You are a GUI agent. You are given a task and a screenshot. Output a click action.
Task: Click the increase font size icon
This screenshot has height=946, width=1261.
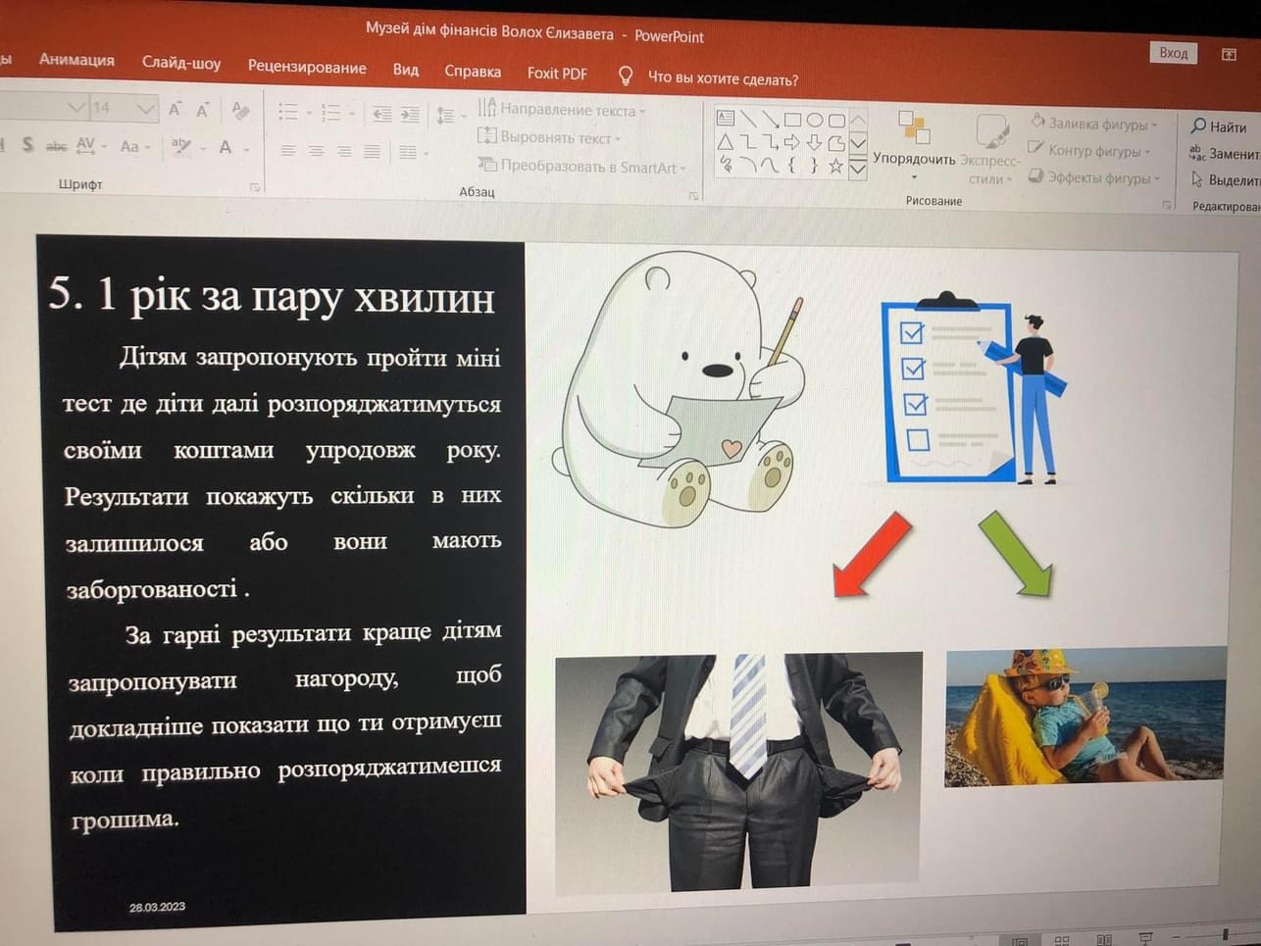click(x=175, y=109)
